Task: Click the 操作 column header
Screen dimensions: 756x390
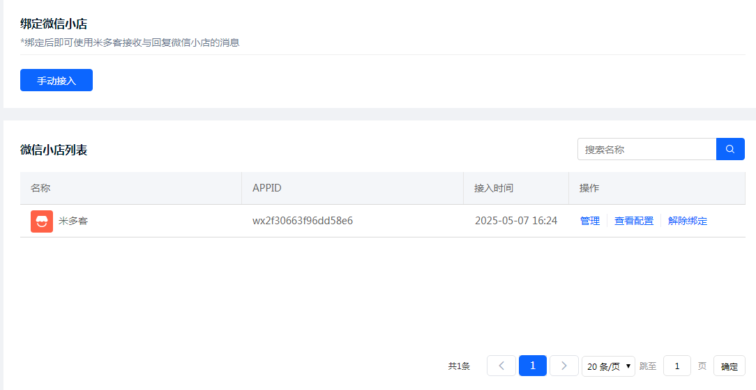Action: point(657,188)
